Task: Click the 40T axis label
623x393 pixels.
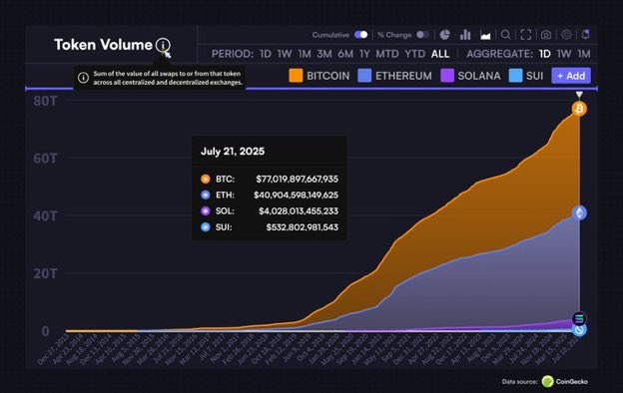Action: pyautogui.click(x=45, y=216)
